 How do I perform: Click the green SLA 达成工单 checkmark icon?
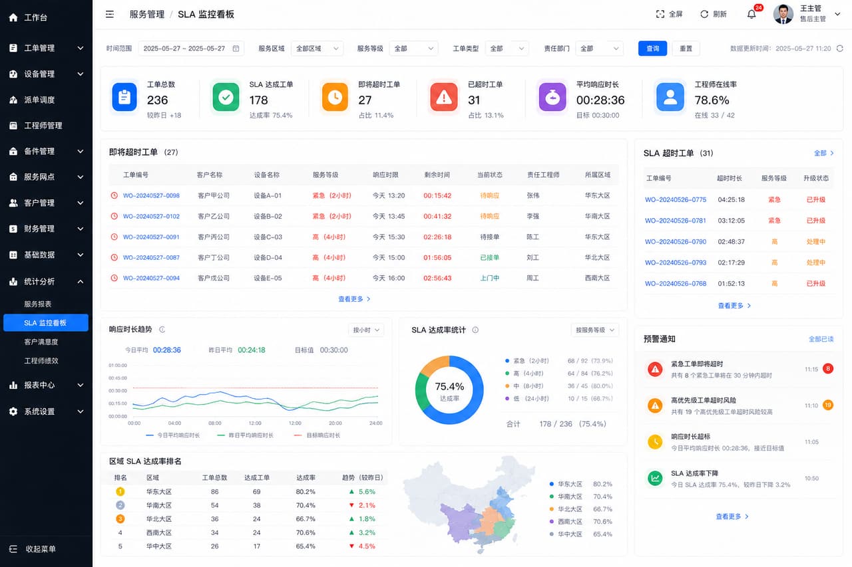click(x=226, y=97)
